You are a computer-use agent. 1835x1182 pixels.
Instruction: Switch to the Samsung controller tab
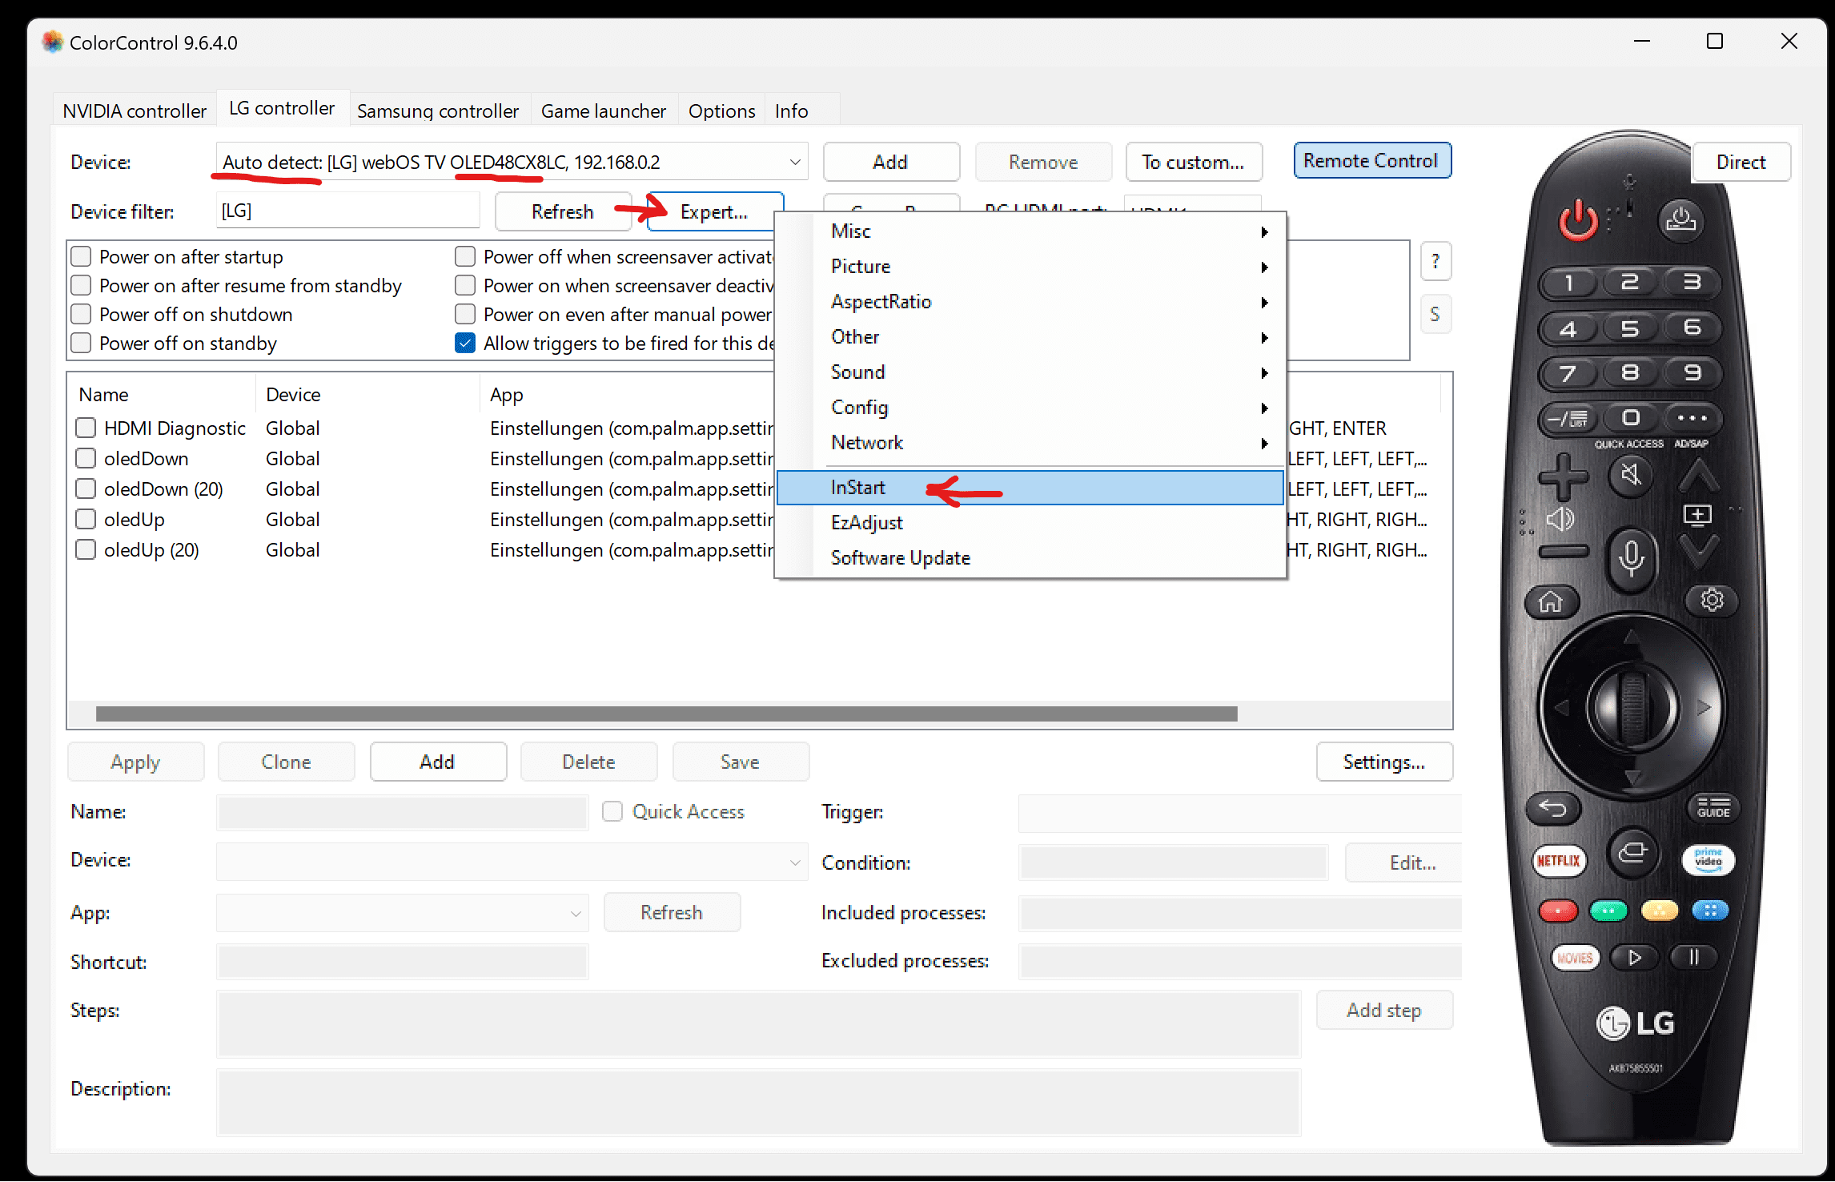pos(438,111)
